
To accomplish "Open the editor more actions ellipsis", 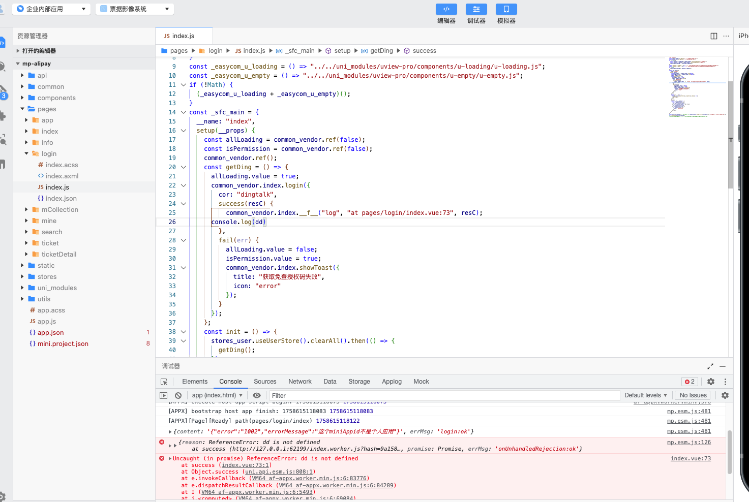I will [726, 36].
